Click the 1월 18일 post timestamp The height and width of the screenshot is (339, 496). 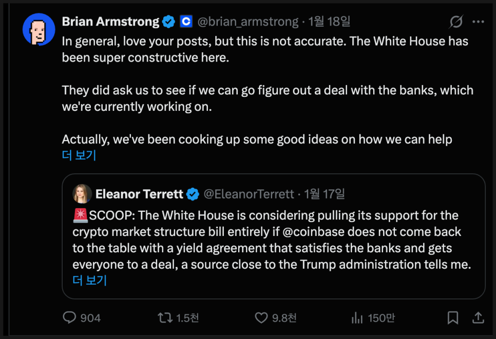[x=329, y=22]
